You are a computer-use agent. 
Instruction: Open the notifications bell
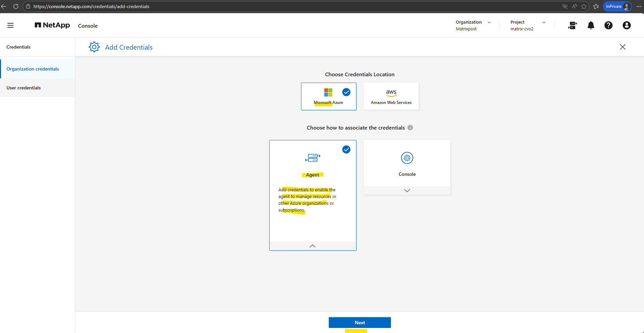point(591,25)
